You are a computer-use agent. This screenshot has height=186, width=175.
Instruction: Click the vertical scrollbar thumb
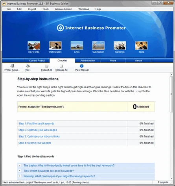[171, 94]
